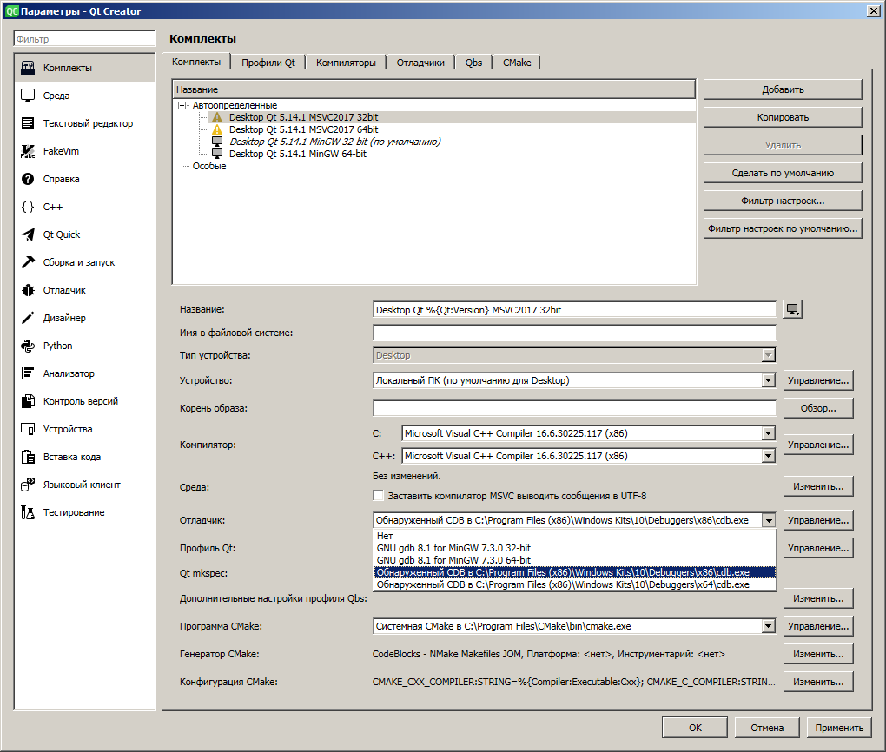This screenshot has height=752, width=886.
Task: Click Изменить... for Генератор CMake
Action: click(x=818, y=654)
